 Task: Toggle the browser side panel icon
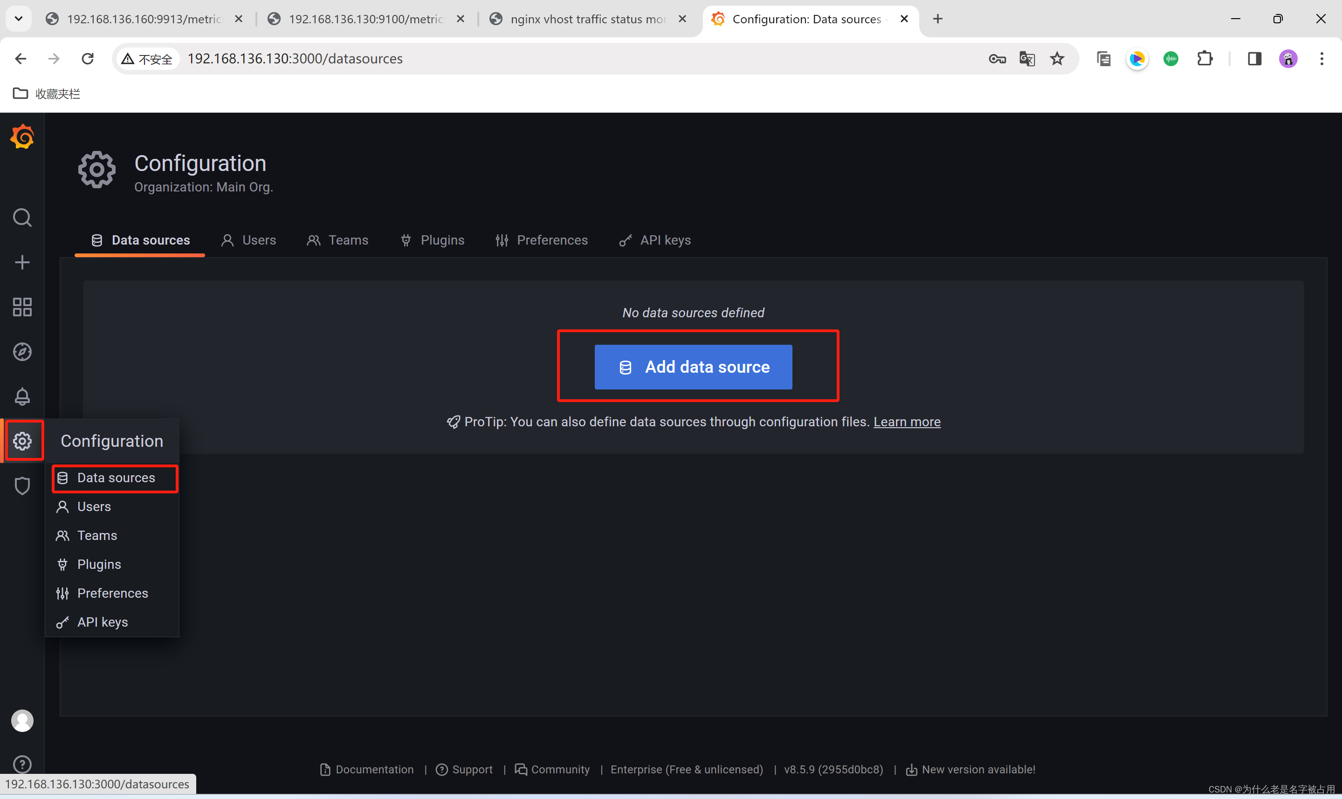click(x=1254, y=58)
